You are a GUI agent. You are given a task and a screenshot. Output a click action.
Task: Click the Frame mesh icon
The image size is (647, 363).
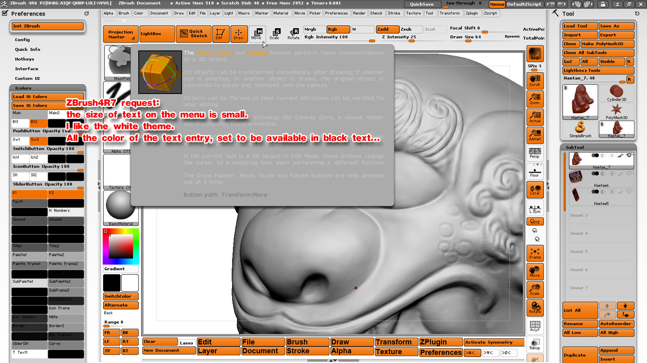[535, 253]
